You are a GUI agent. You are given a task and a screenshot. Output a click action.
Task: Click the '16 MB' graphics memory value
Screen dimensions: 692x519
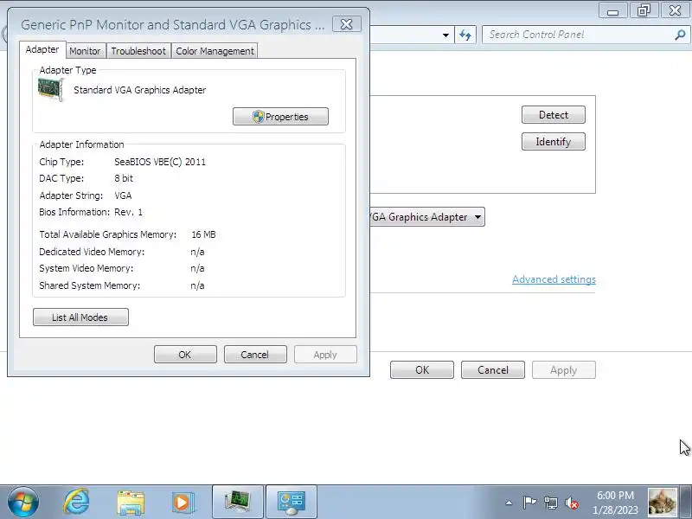(203, 234)
